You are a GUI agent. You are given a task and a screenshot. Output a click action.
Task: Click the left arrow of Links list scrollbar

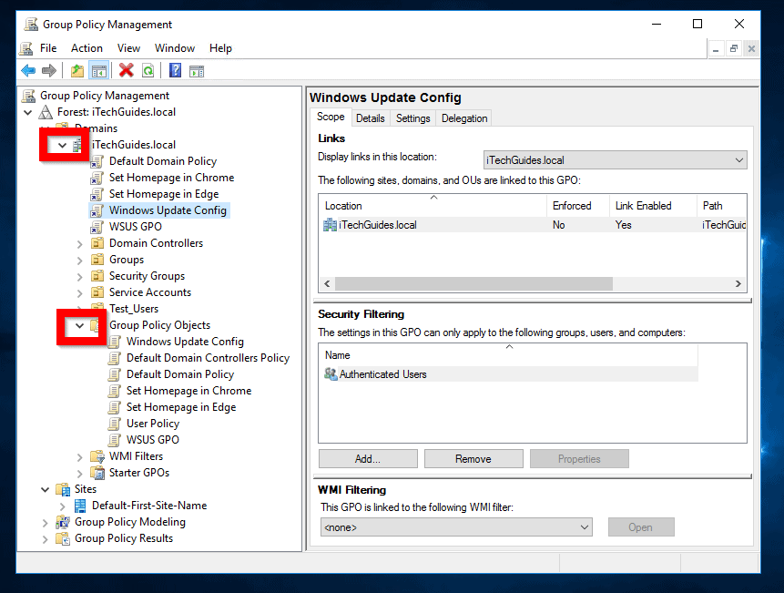pos(327,284)
